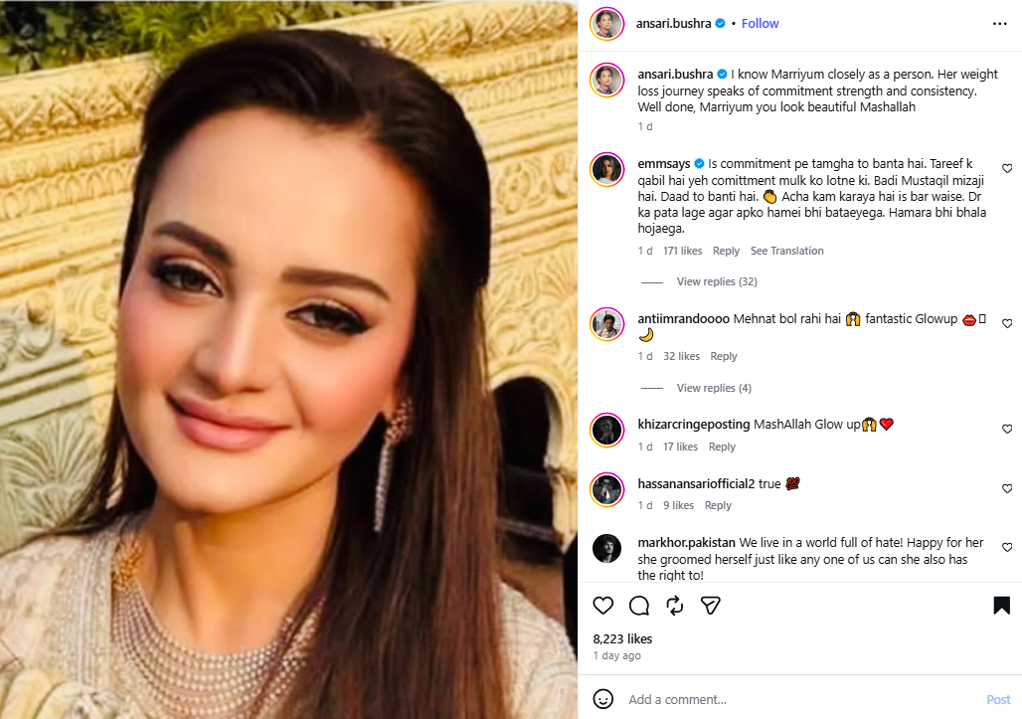
Task: Like the emmsays comment
Action: (x=1007, y=169)
